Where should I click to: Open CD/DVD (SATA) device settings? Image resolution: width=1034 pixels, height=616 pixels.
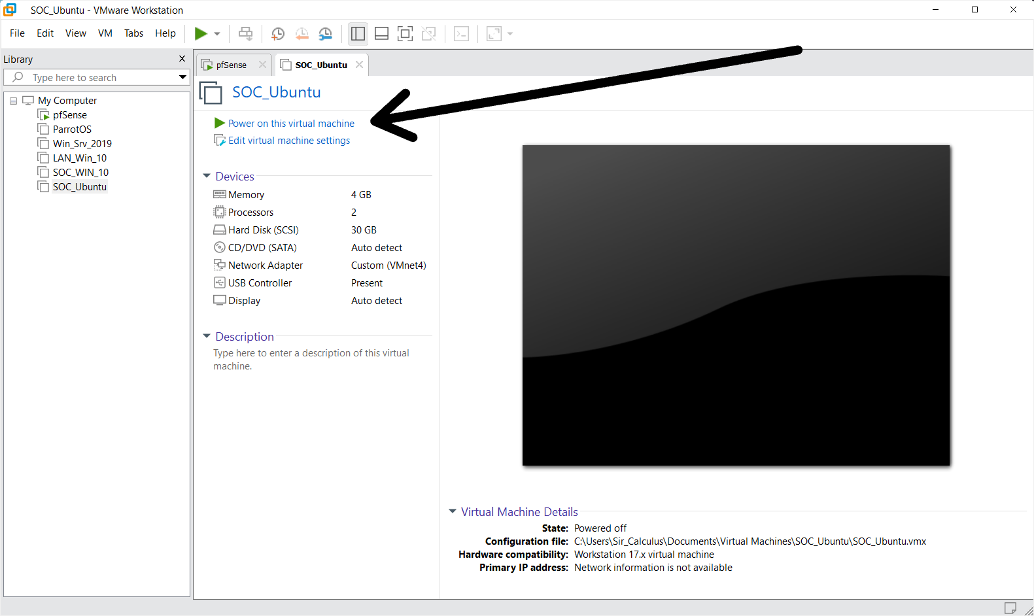coord(262,248)
